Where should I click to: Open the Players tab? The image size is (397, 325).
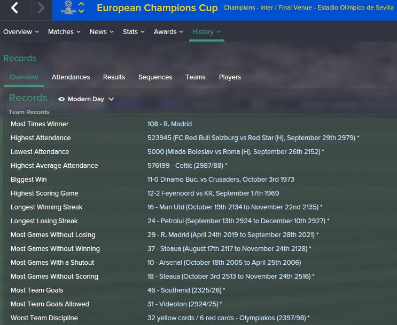230,77
